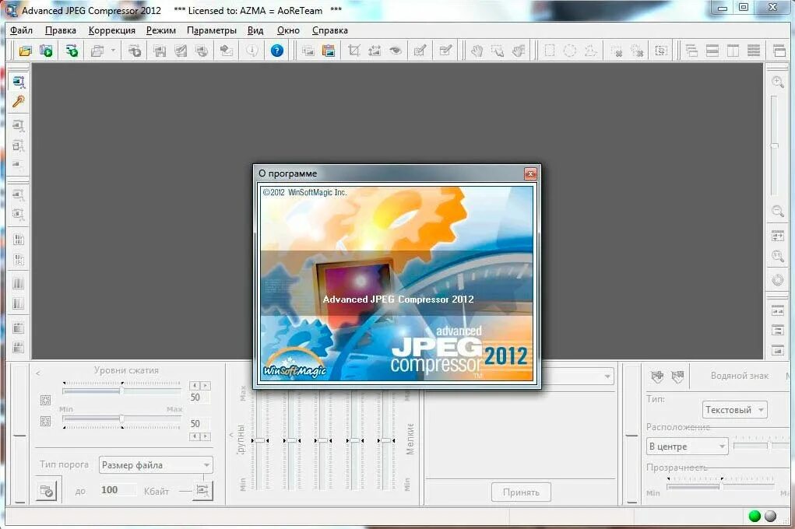Screen dimensions: 795x529
Task: Close the О программе dialog
Action: pyautogui.click(x=529, y=173)
